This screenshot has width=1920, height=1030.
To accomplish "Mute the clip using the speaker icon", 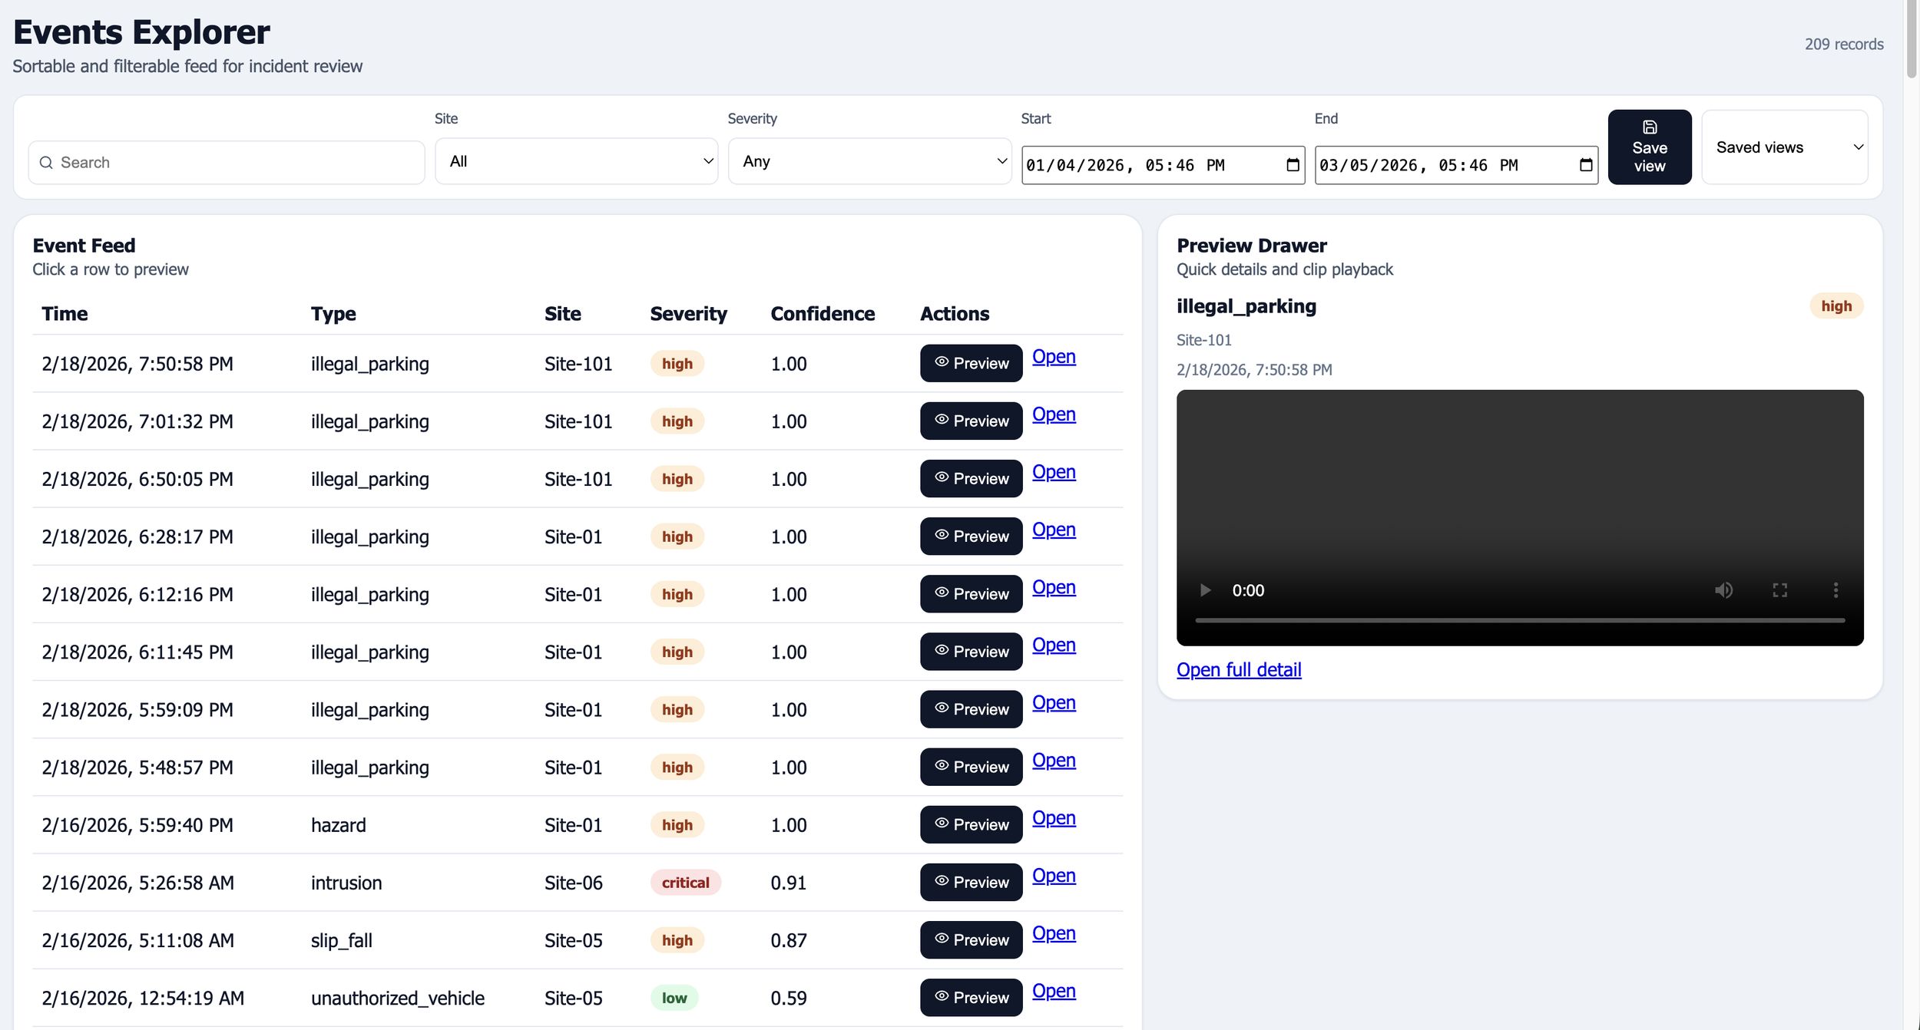I will pos(1723,590).
